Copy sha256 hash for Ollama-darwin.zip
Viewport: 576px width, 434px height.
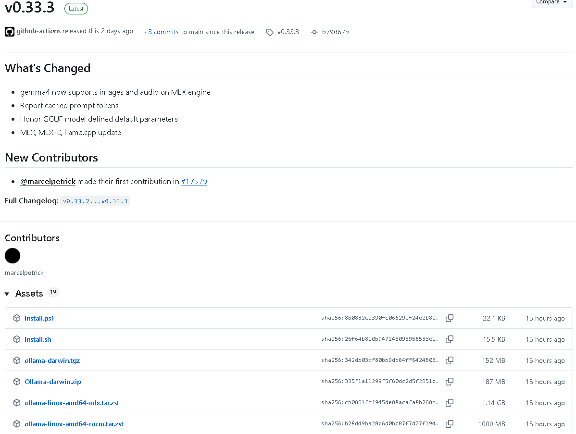[449, 382]
